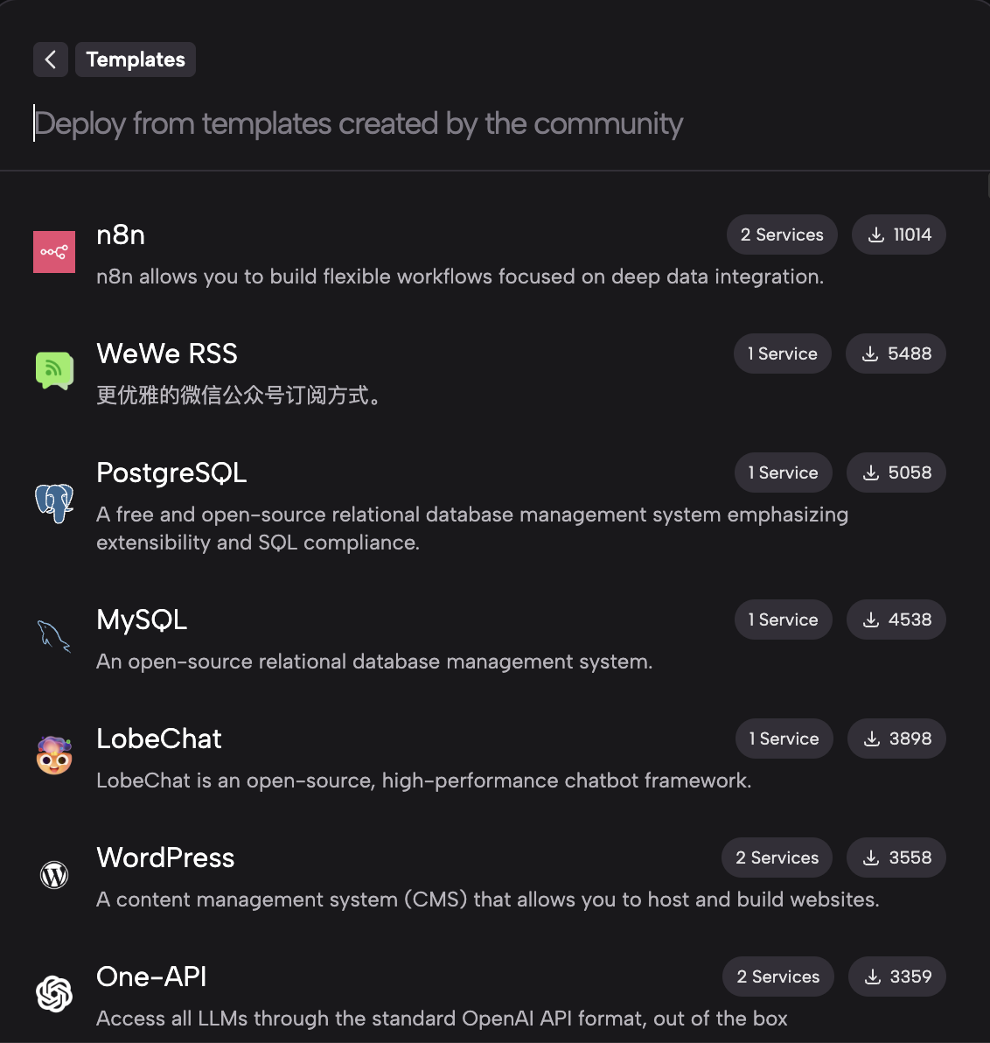Click the PostgreSQL elephant icon
990x1043 pixels.
coord(54,504)
